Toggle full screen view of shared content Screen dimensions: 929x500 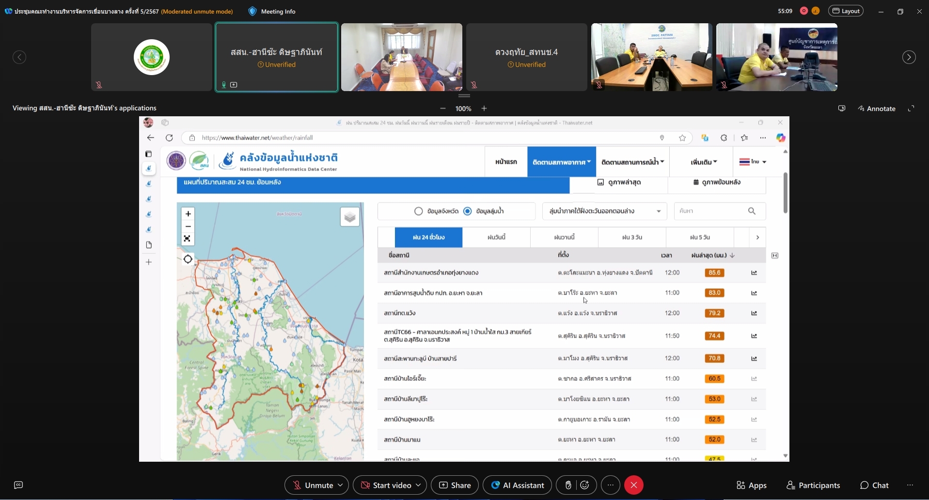coord(911,109)
